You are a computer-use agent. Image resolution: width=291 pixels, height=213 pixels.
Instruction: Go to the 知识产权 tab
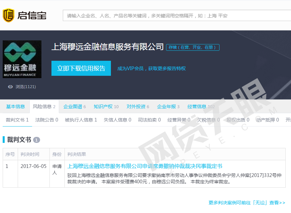(x=106, y=106)
